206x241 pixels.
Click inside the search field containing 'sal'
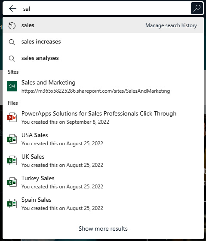[x=106, y=9]
